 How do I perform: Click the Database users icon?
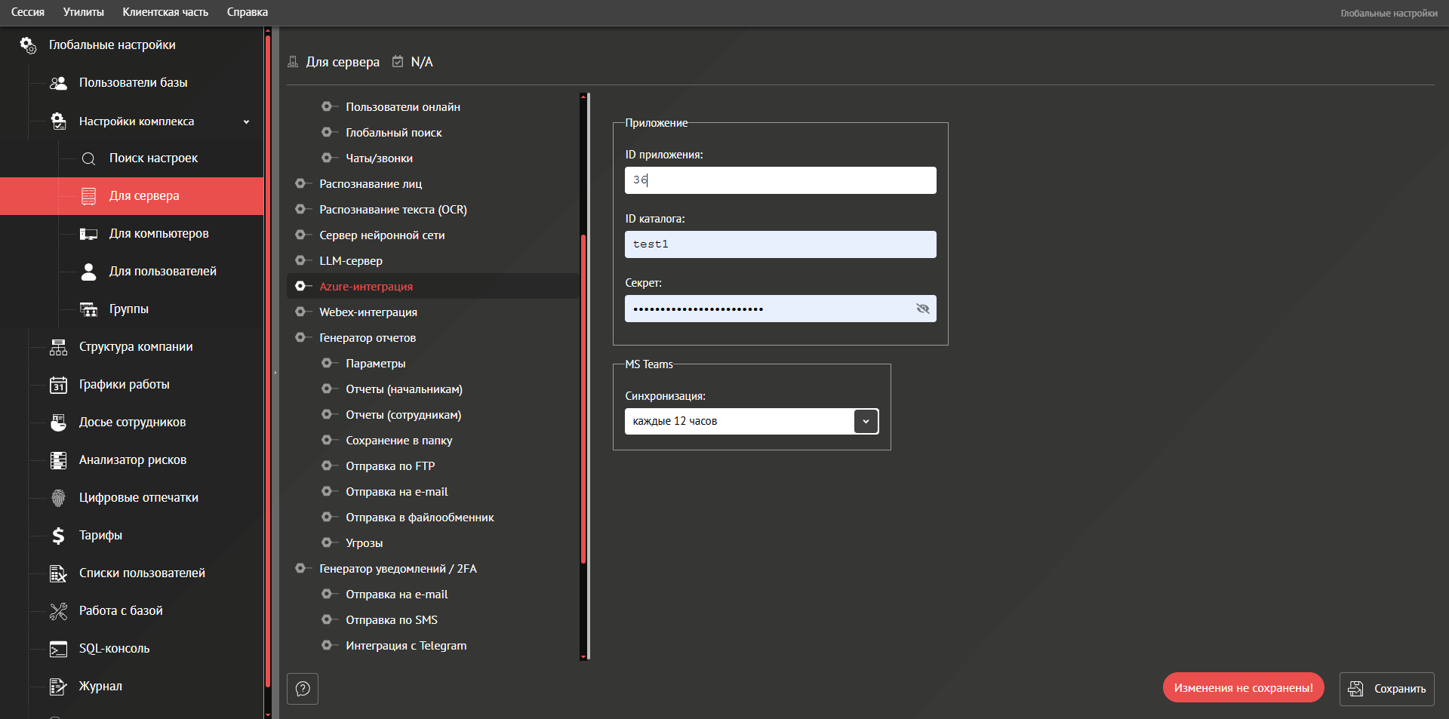[x=58, y=83]
